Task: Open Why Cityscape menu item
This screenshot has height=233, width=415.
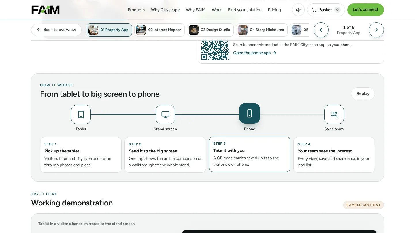Action: pos(165,10)
